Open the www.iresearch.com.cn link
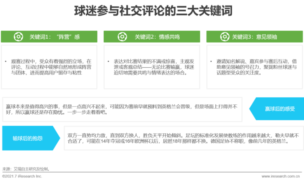Screen dimensions: 304x182 [281, 176]
